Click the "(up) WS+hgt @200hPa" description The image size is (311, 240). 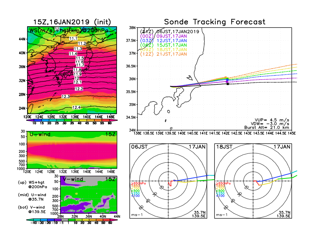[33, 185]
